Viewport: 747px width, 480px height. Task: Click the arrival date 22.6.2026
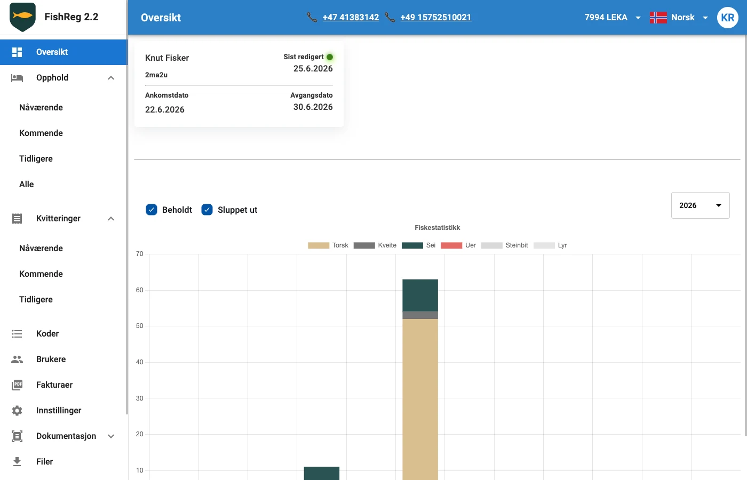click(165, 110)
